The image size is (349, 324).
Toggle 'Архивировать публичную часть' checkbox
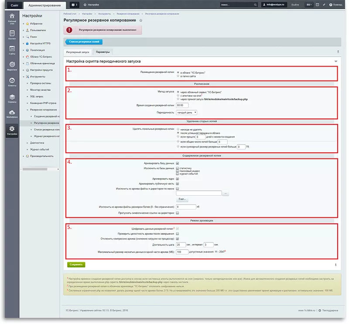click(x=178, y=184)
